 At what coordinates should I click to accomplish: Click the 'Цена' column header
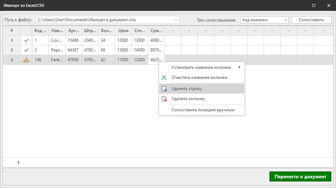[123, 31]
